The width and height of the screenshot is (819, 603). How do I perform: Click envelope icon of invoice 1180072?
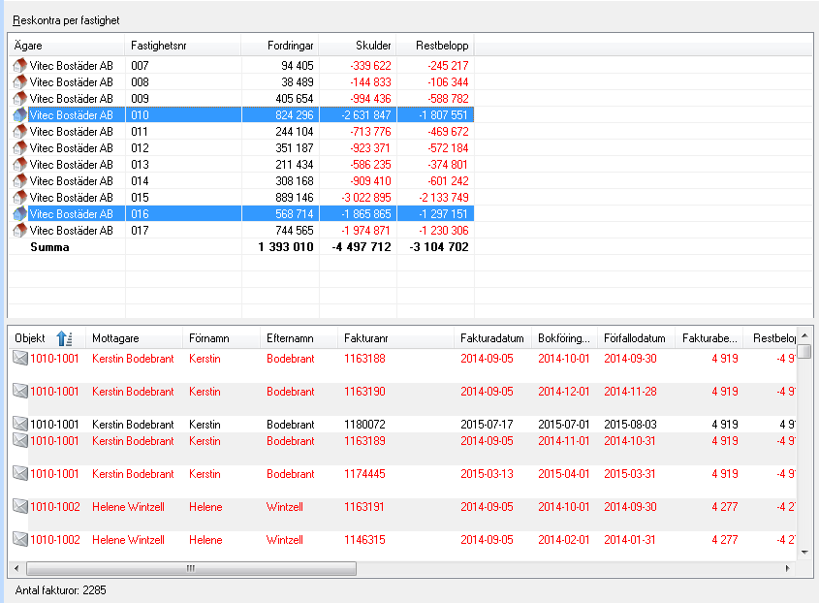click(x=19, y=424)
